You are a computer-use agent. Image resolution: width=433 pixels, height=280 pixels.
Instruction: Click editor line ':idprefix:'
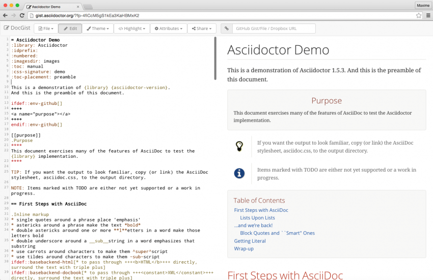pyautogui.click(x=24, y=50)
